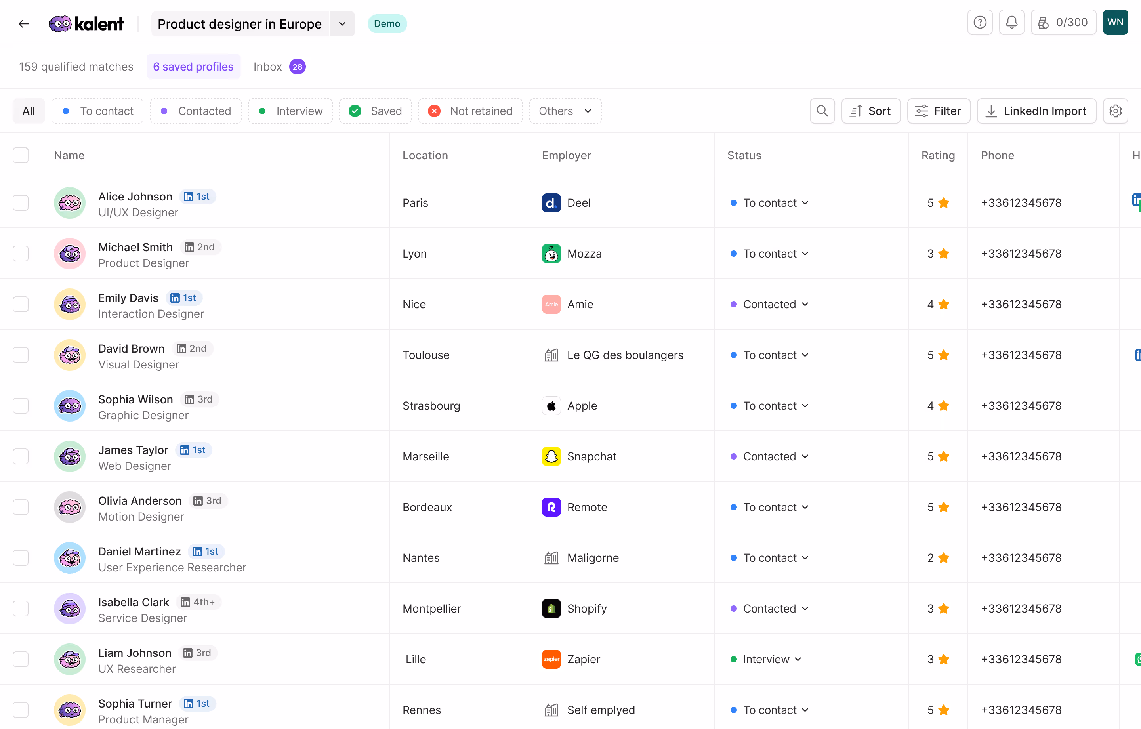1141x729 pixels.
Task: Click Liam Johnson's LinkedIn 3rd badge
Action: (x=198, y=653)
